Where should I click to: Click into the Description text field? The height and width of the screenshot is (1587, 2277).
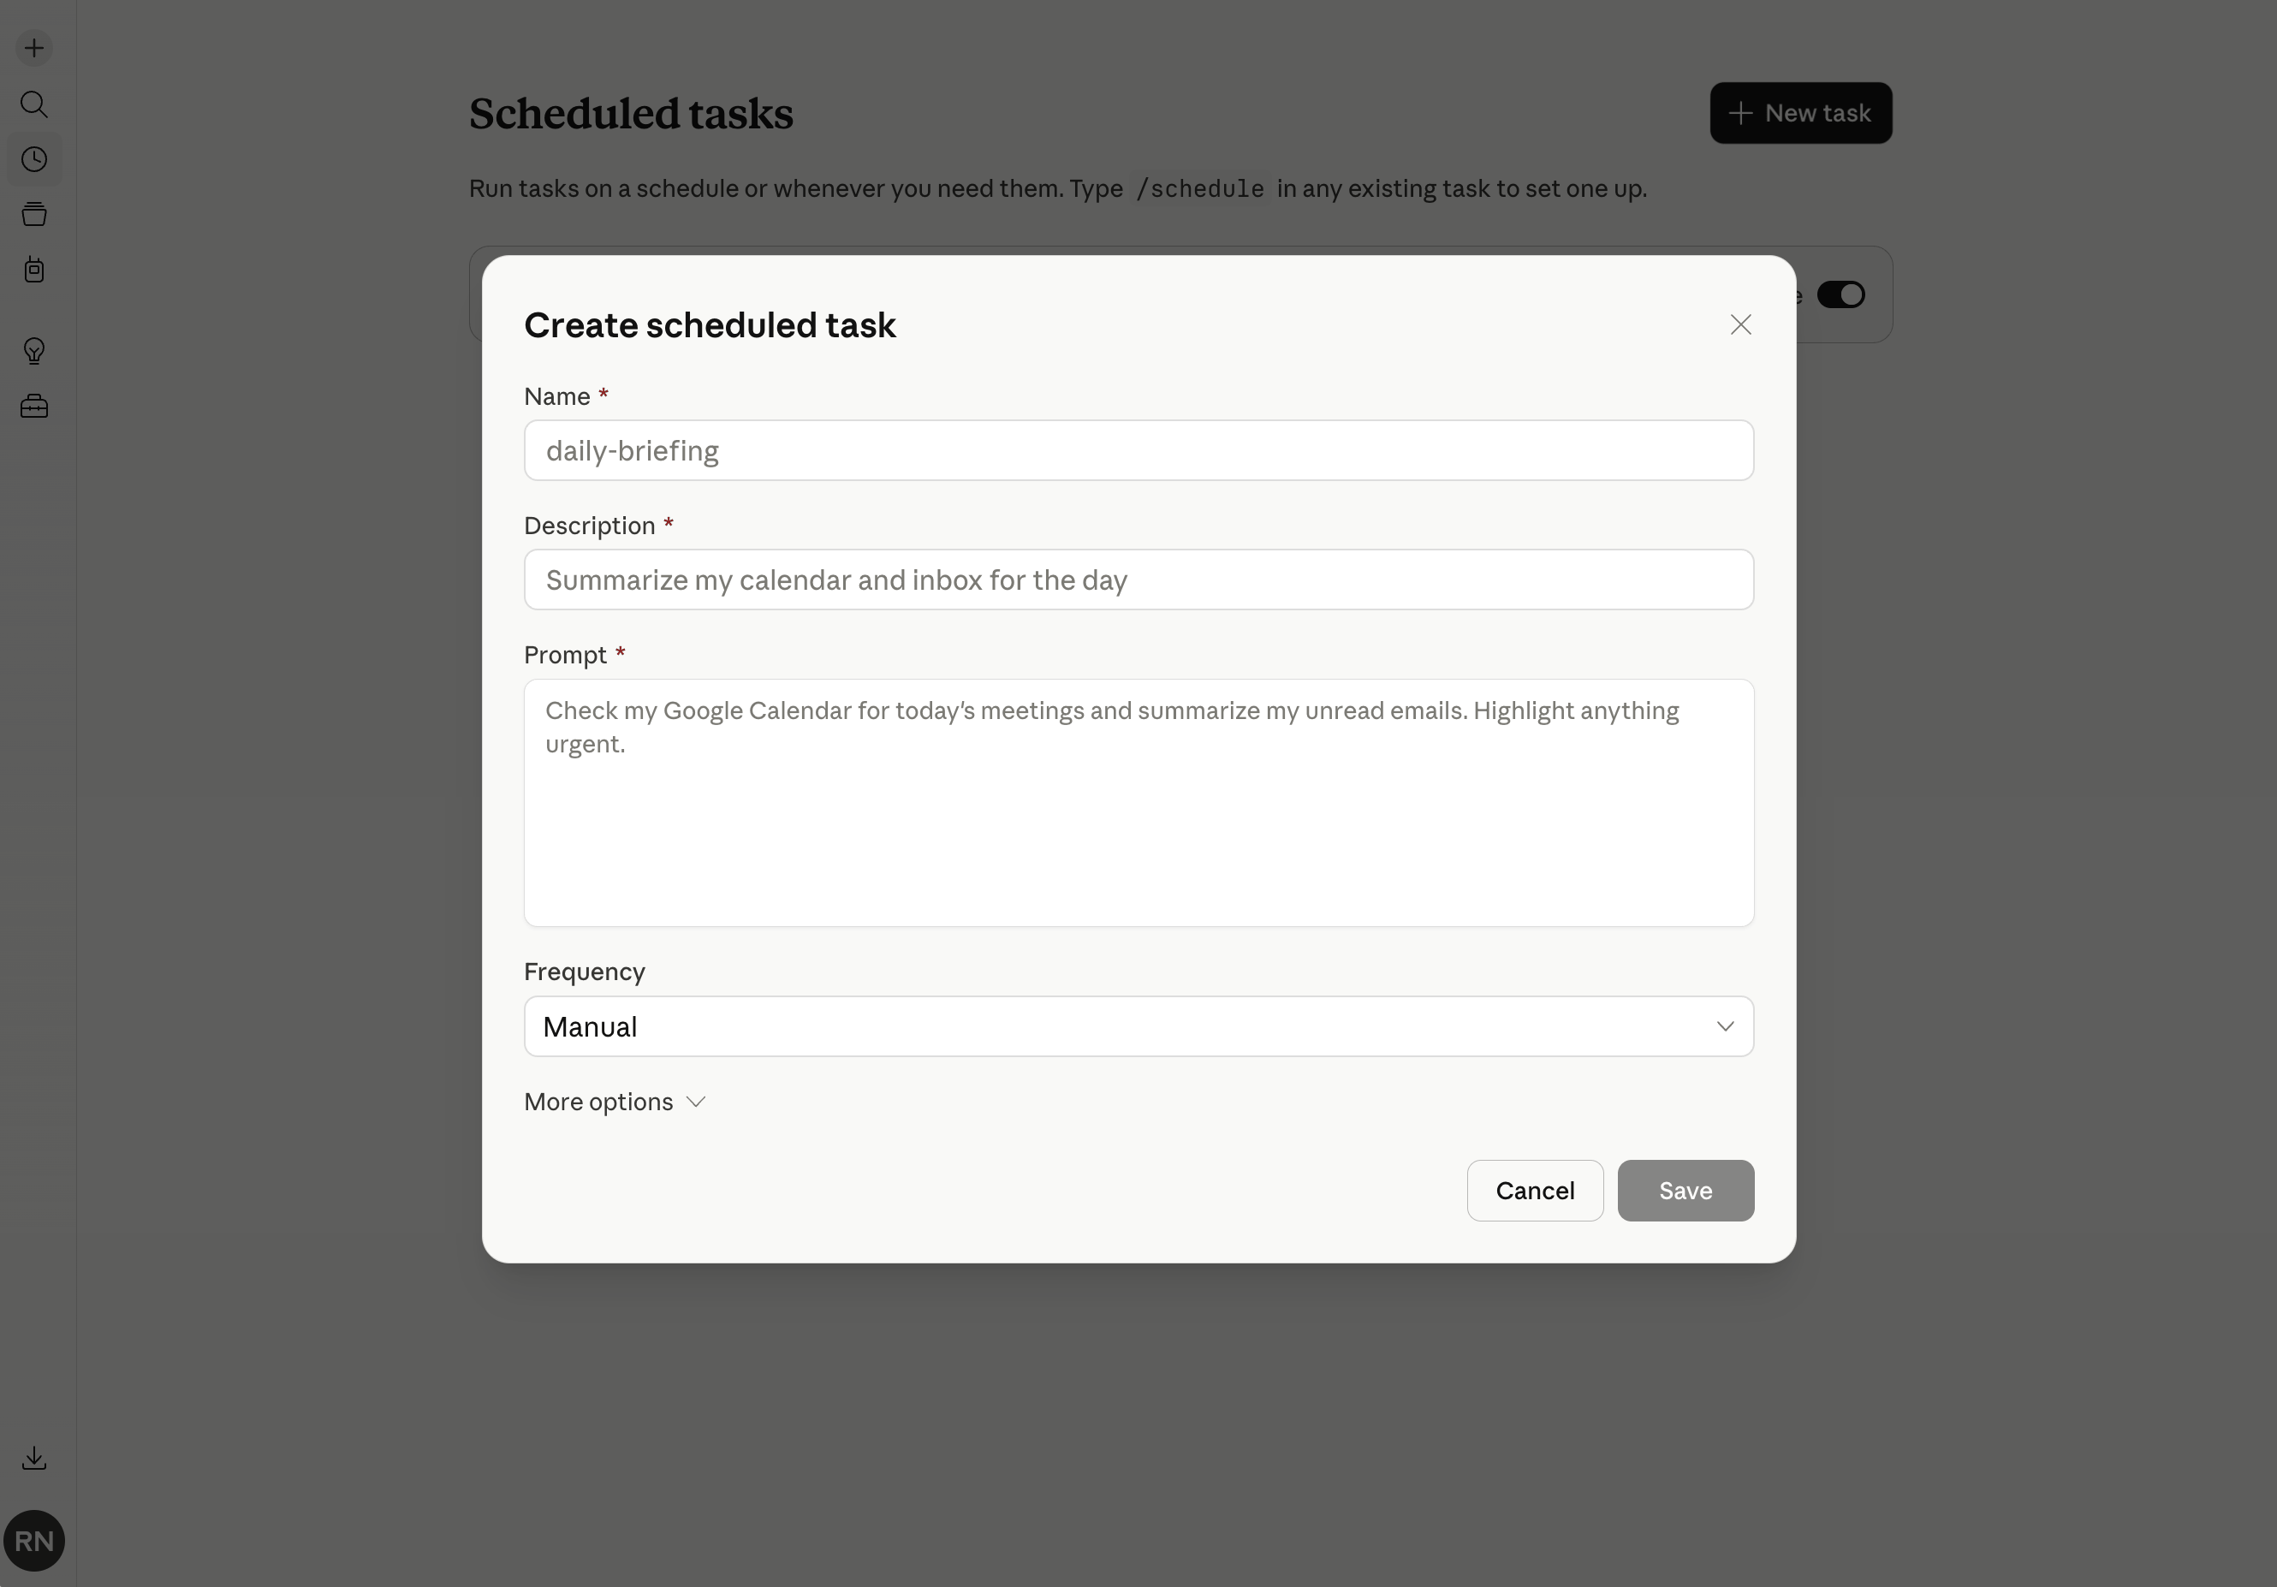[1138, 580]
